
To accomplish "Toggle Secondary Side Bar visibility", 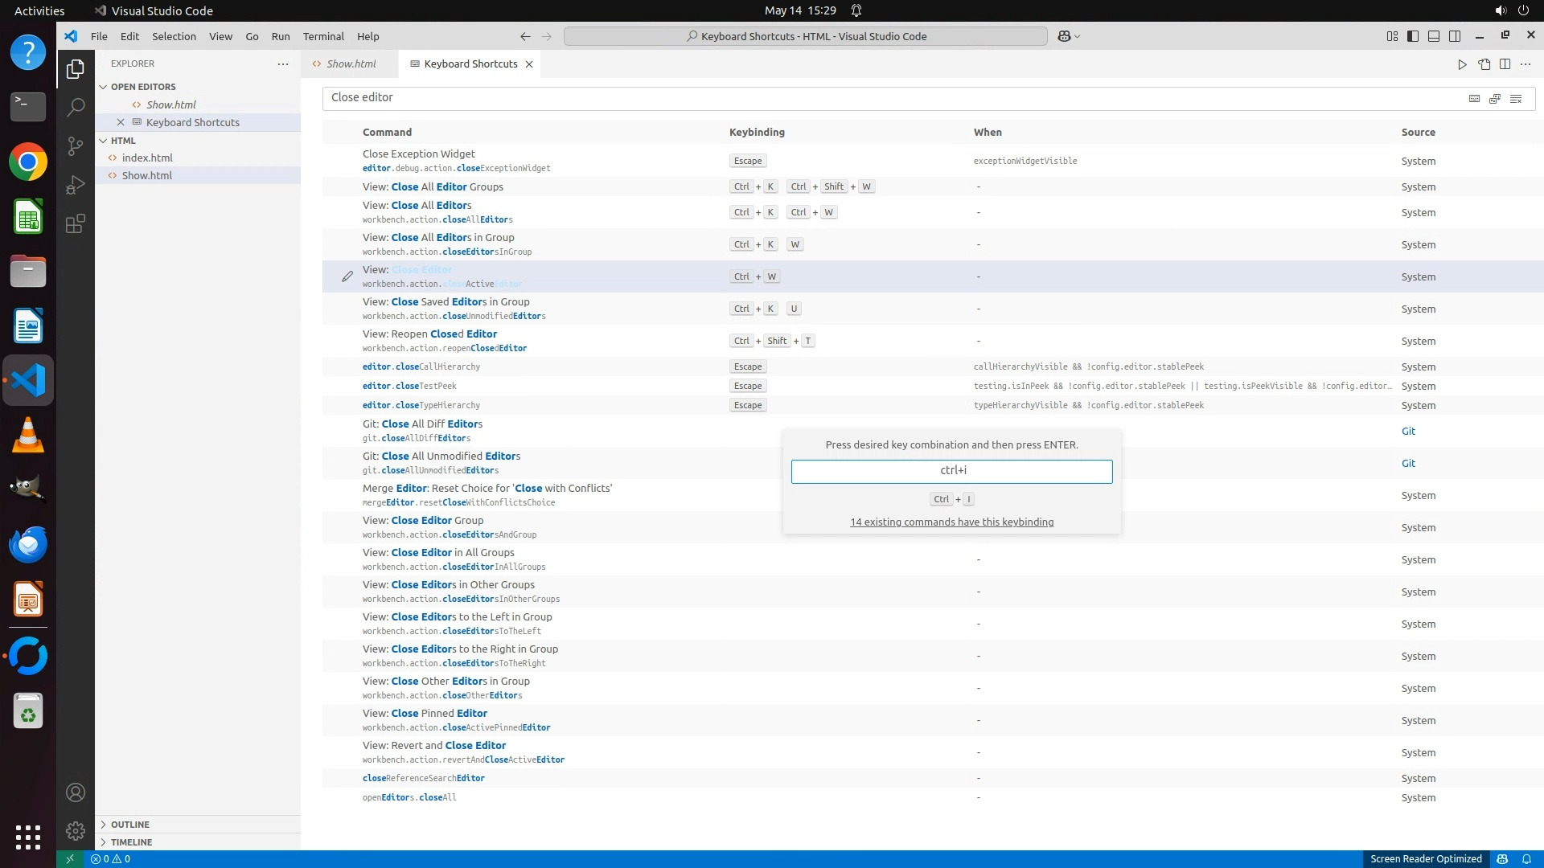I will [1455, 36].
